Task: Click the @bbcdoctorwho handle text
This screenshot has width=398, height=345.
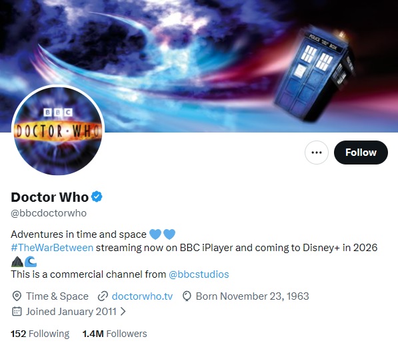Action: 49,213
